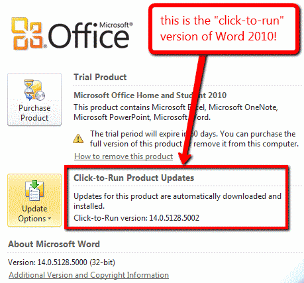Click the Update Options clipboard icon
The height and width of the screenshot is (283, 304).
(x=34, y=190)
